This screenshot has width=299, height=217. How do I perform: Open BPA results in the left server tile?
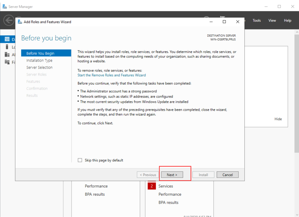[x=95, y=194]
